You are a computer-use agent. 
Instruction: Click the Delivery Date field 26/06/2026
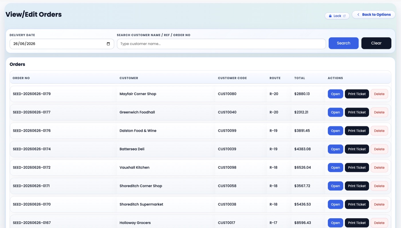[62, 44]
